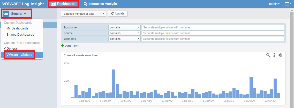The width and height of the screenshot is (294, 108).
Task: Open the admin user menu
Action: tap(274, 4)
